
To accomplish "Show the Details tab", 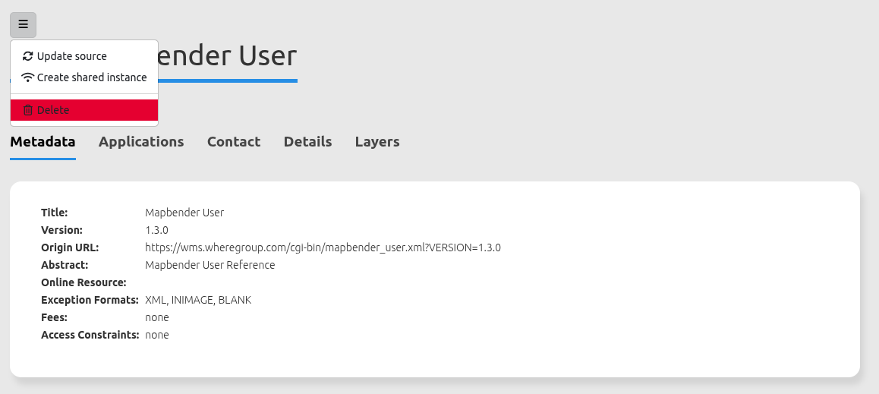I will pyautogui.click(x=307, y=142).
